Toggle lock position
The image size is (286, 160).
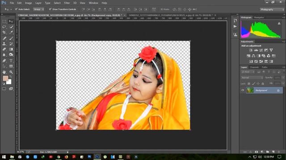tap(258, 84)
